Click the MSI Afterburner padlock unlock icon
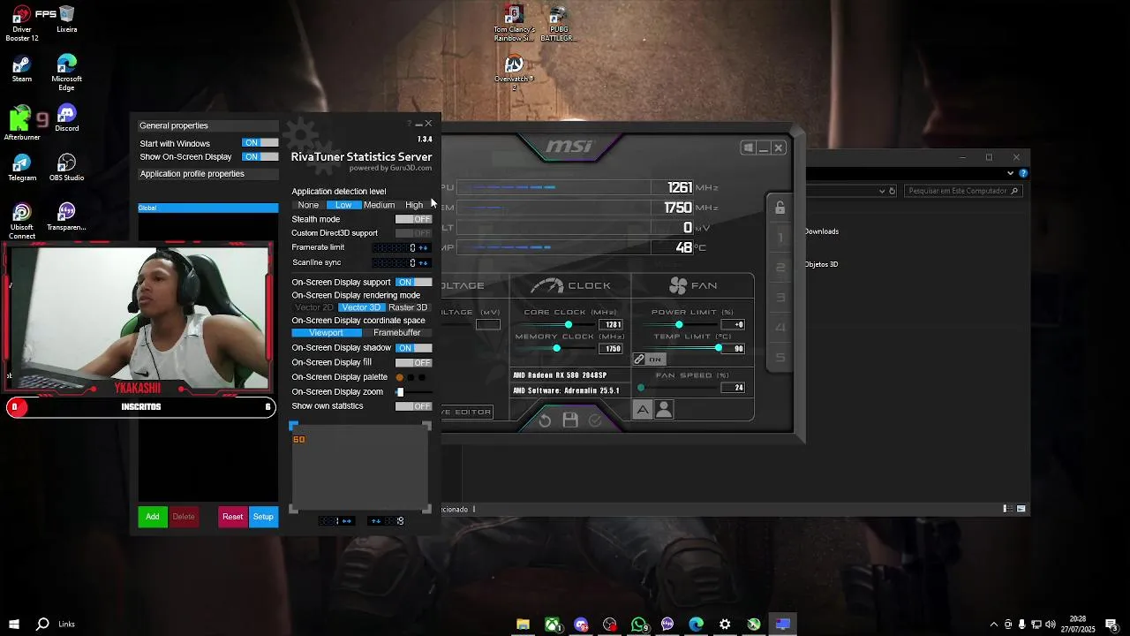This screenshot has width=1130, height=636. coord(780,208)
